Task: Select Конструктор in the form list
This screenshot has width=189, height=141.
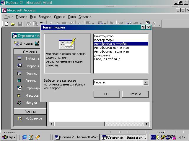Action: pyautogui.click(x=121, y=36)
